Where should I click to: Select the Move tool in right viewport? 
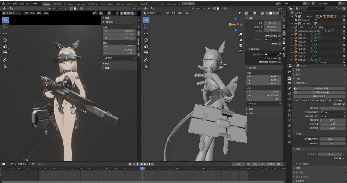tap(146, 34)
